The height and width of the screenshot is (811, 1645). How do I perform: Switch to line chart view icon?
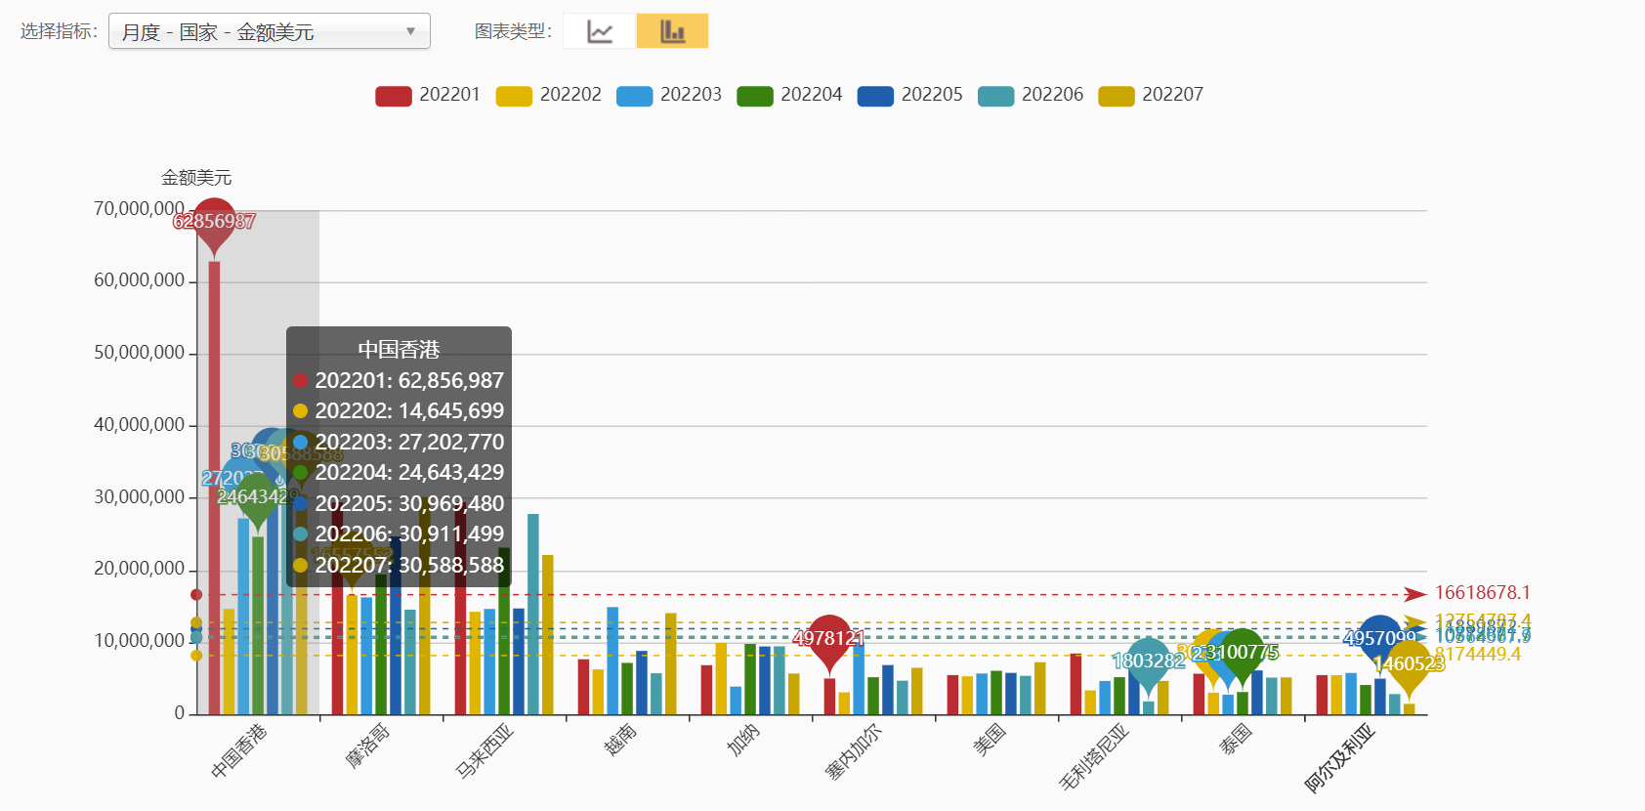(x=600, y=31)
